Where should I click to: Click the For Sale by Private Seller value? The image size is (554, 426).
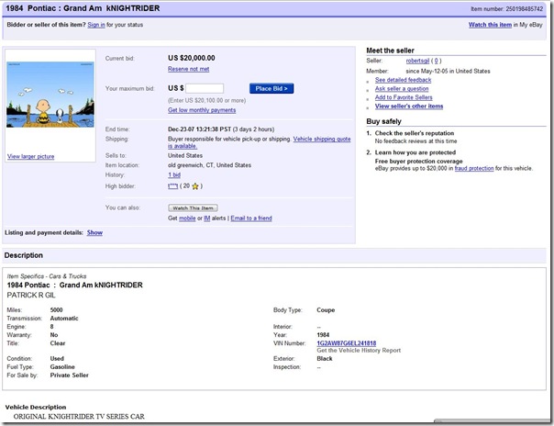coord(70,376)
